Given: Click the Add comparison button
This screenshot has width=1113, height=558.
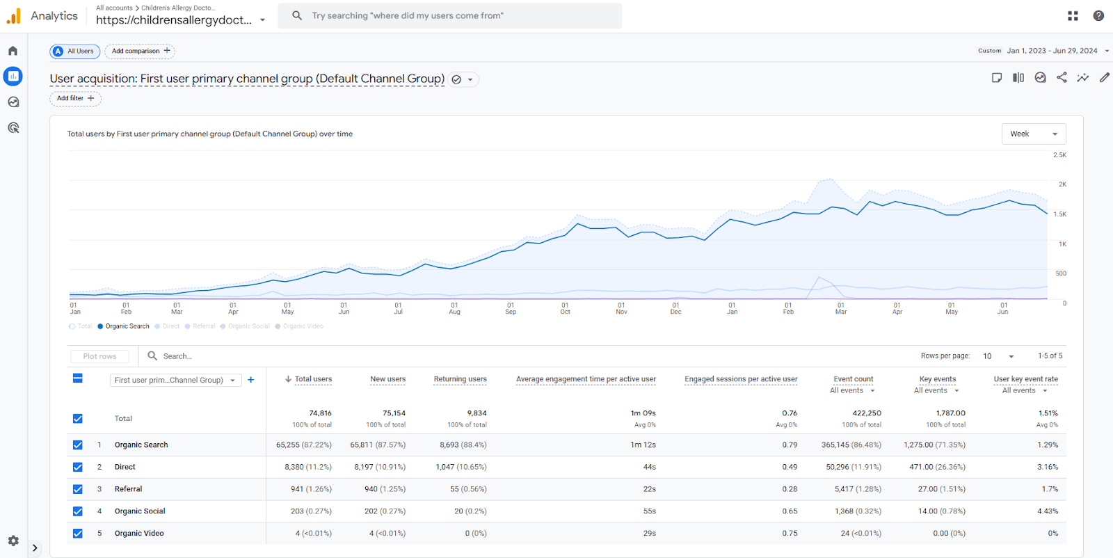Looking at the screenshot, I should pyautogui.click(x=140, y=51).
